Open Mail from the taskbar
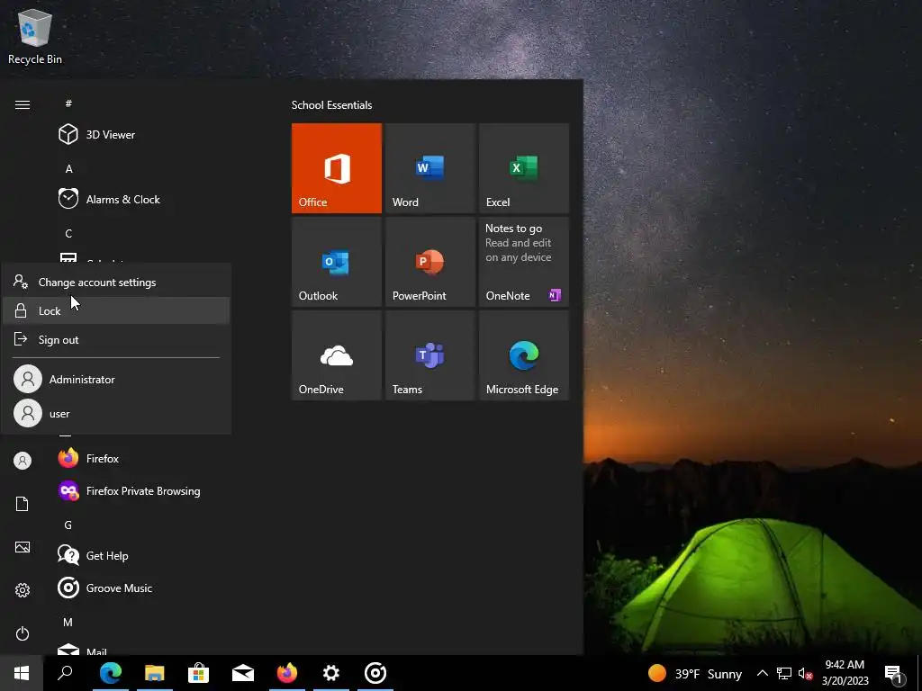This screenshot has height=691, width=922. (243, 673)
